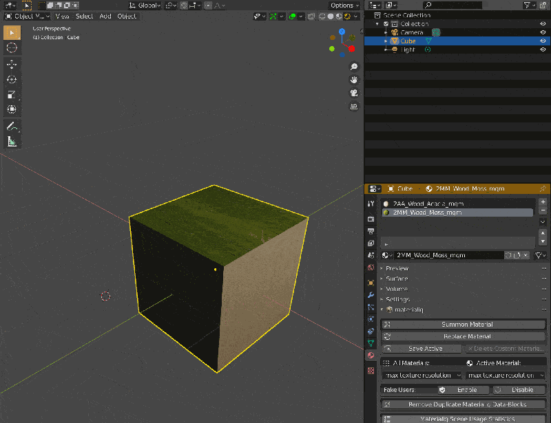Open the Tool properties tab
The width and height of the screenshot is (551, 423).
pos(371,204)
